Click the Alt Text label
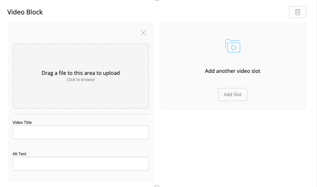 19,154
